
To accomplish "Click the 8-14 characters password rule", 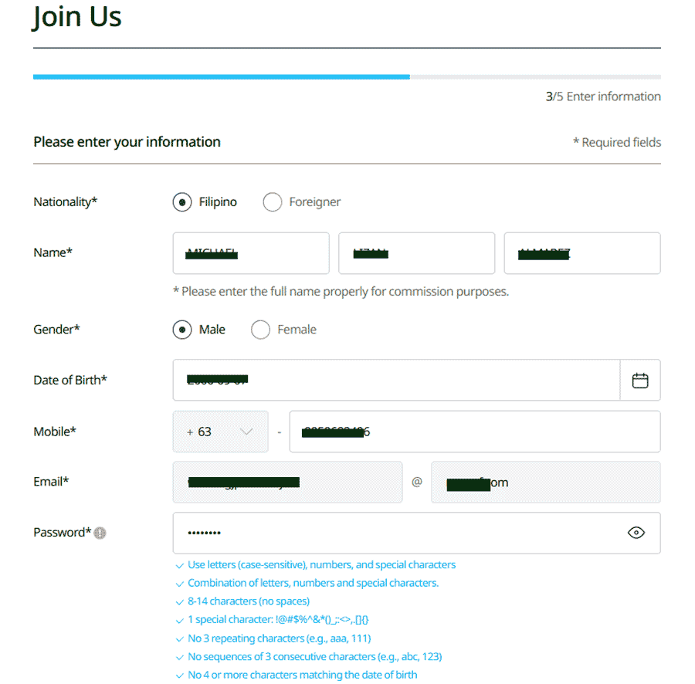I will (x=248, y=601).
